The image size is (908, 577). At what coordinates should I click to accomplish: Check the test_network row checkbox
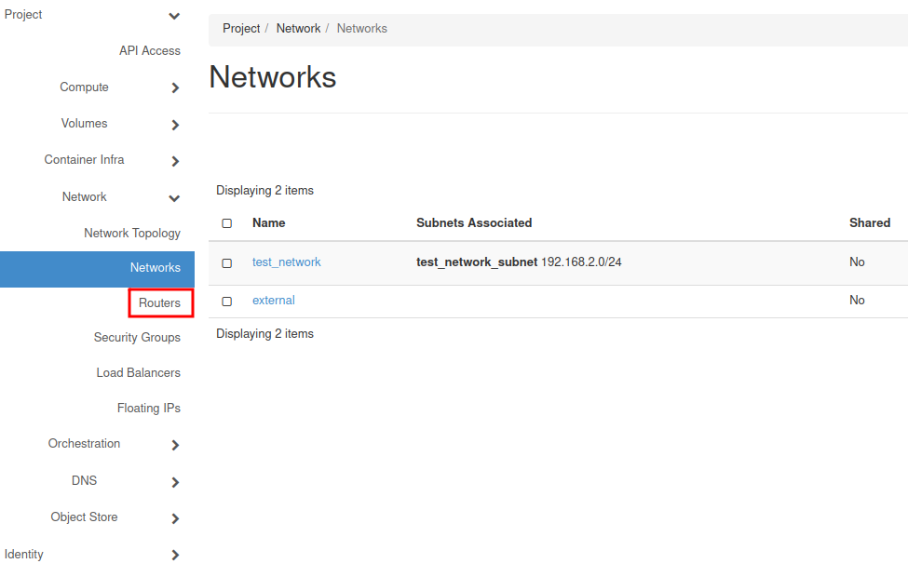pyautogui.click(x=227, y=263)
